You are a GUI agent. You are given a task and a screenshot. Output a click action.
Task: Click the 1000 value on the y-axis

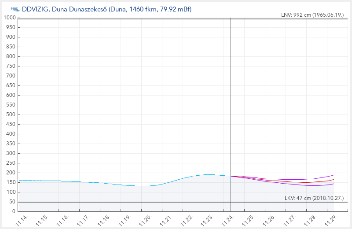point(9,18)
